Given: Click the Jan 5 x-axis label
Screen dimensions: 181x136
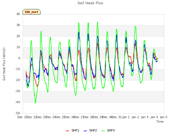Looking at the screenshot, I should click(163, 117).
